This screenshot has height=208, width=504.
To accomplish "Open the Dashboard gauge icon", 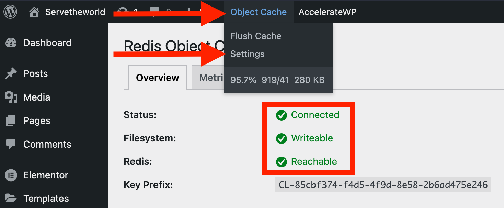I will (x=11, y=43).
